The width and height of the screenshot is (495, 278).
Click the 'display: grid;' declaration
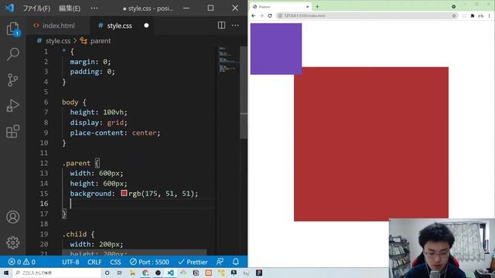coord(98,123)
